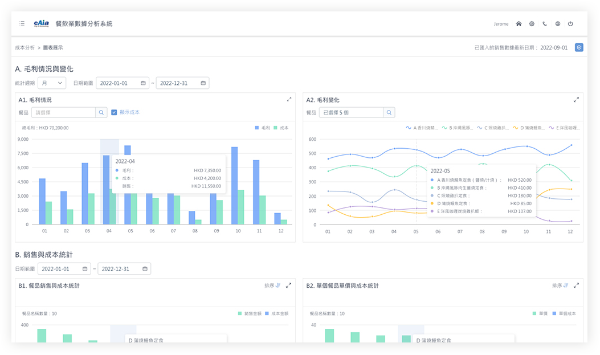The height and width of the screenshot is (355, 600).
Task: Click section B end date field 2022-12-31
Action: pyautogui.click(x=124, y=269)
